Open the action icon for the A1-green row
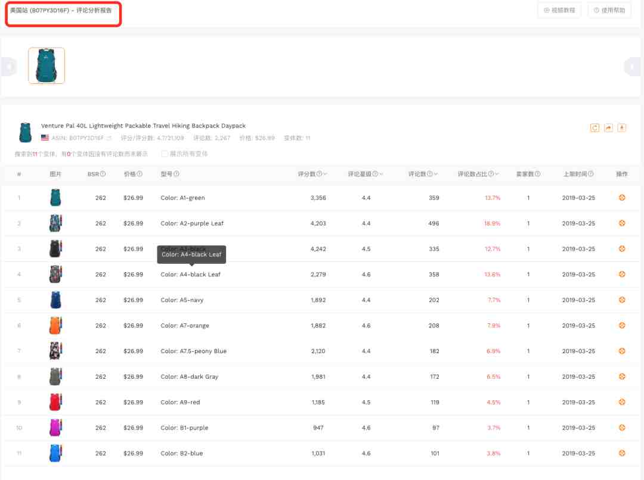The width and height of the screenshot is (644, 480). [622, 198]
